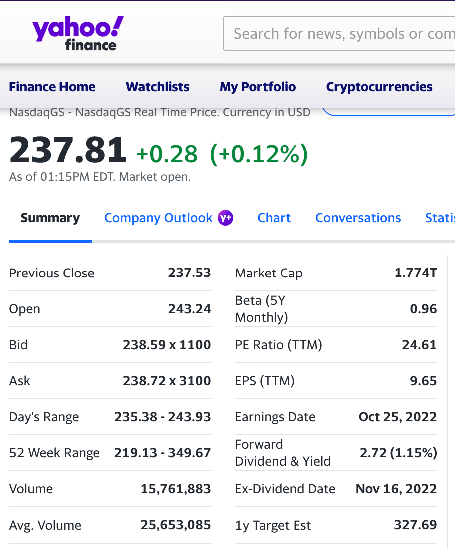Open My Portfolio from the navigation bar
The width and height of the screenshot is (455, 549).
(257, 87)
